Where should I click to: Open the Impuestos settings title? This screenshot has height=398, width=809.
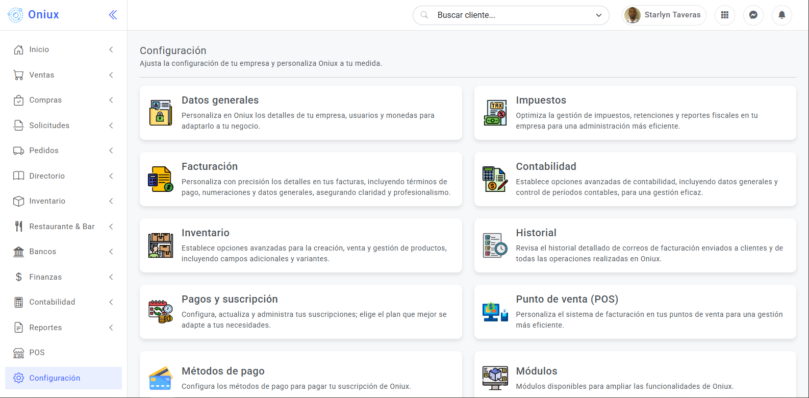(541, 101)
